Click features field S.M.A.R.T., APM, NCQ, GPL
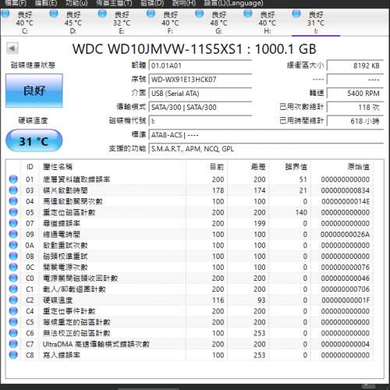Viewport: 390px width, 390px height. pos(266,149)
